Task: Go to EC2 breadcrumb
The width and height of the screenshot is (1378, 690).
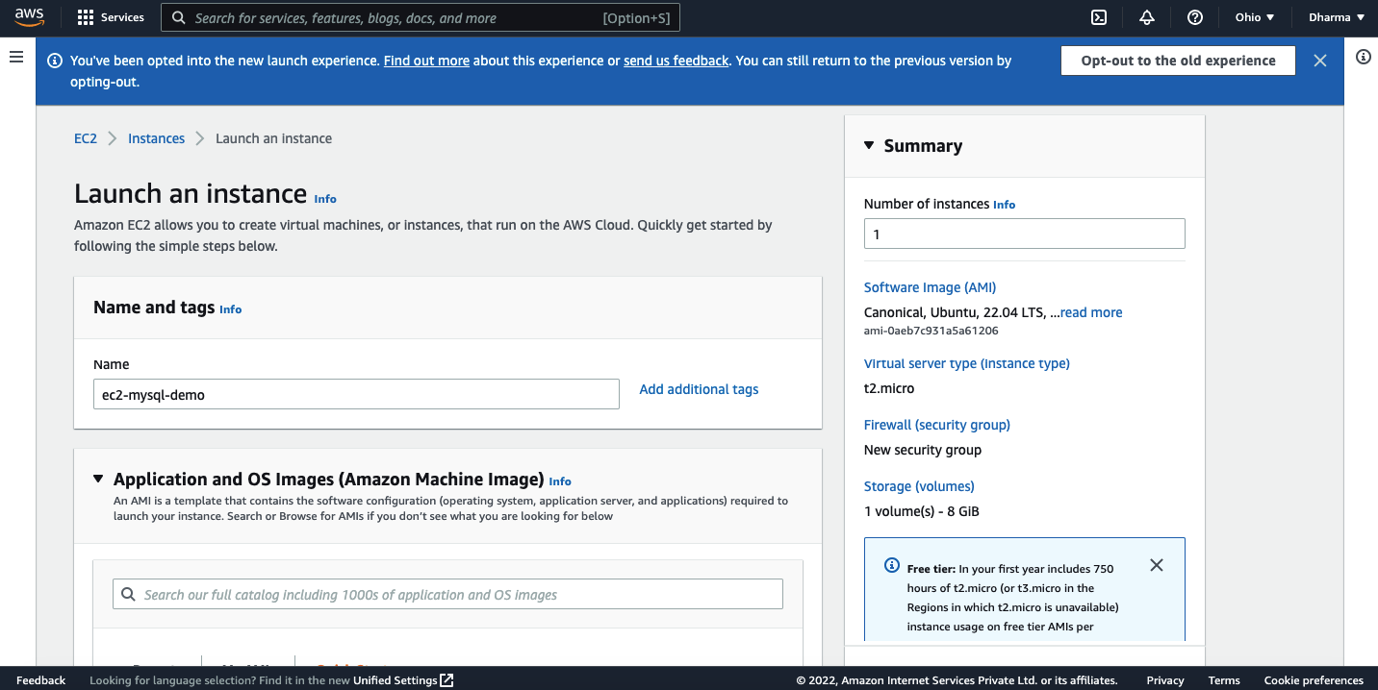Action: pyautogui.click(x=86, y=138)
